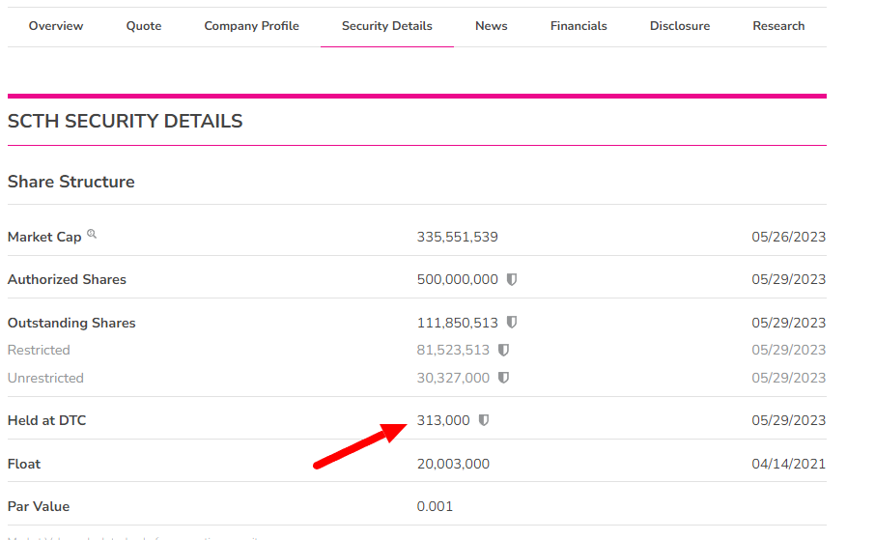The width and height of the screenshot is (875, 540).
Task: Click the Market Cap value 335,551,539
Action: pos(457,237)
